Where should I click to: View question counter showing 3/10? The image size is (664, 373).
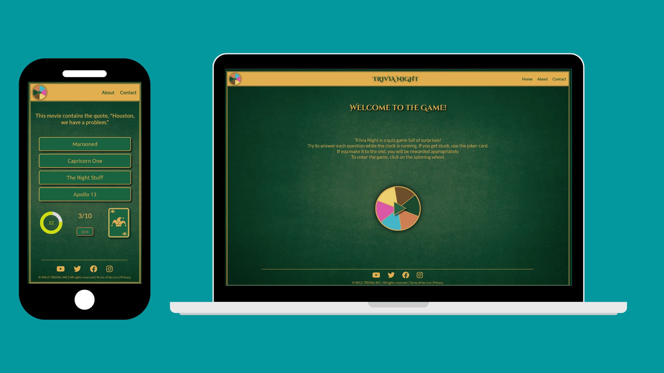tap(84, 216)
